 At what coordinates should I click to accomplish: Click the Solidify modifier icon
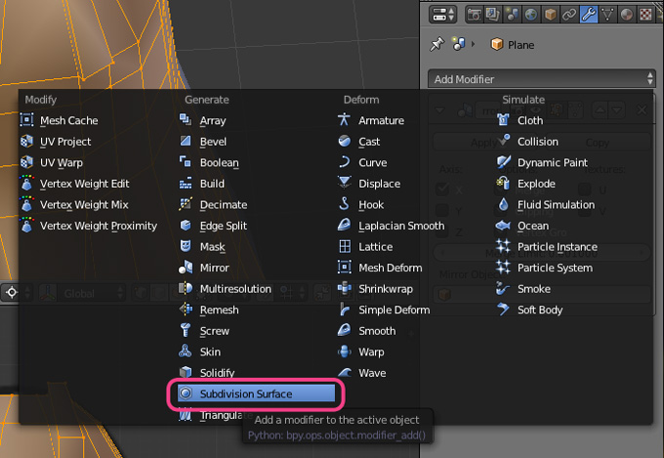[x=186, y=372]
